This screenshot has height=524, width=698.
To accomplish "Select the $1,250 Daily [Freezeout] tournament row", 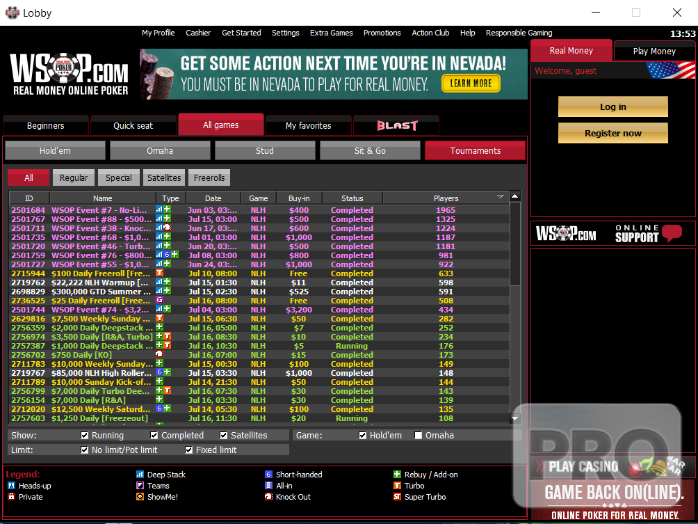I will tap(259, 418).
